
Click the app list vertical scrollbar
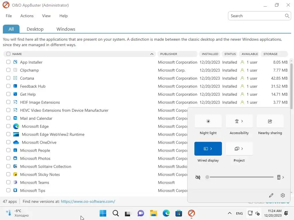click(291, 86)
